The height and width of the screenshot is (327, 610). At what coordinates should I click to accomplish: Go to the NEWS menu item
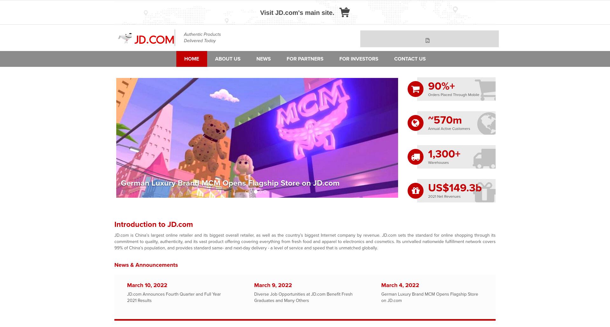[x=263, y=59]
